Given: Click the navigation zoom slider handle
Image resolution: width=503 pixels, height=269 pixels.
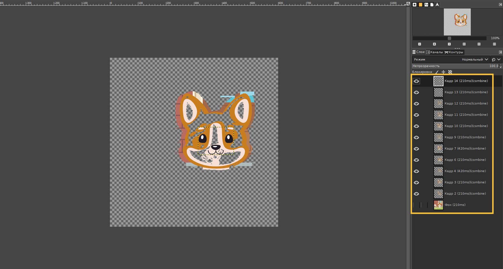Looking at the screenshot, I should tap(449, 38).
